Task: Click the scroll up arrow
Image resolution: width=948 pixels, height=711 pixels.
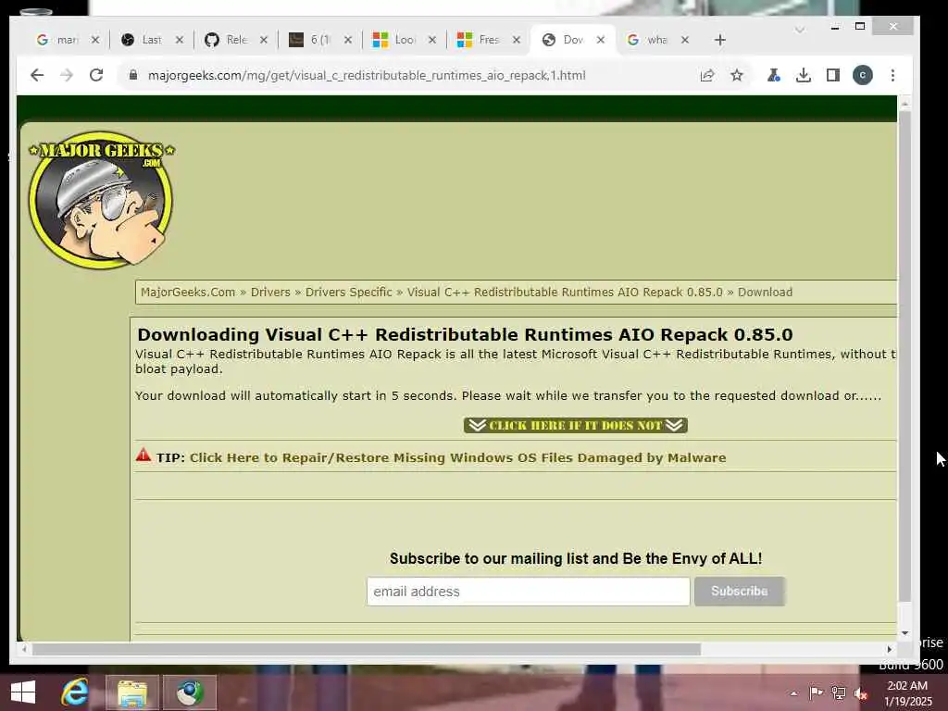Action: pos(904,104)
